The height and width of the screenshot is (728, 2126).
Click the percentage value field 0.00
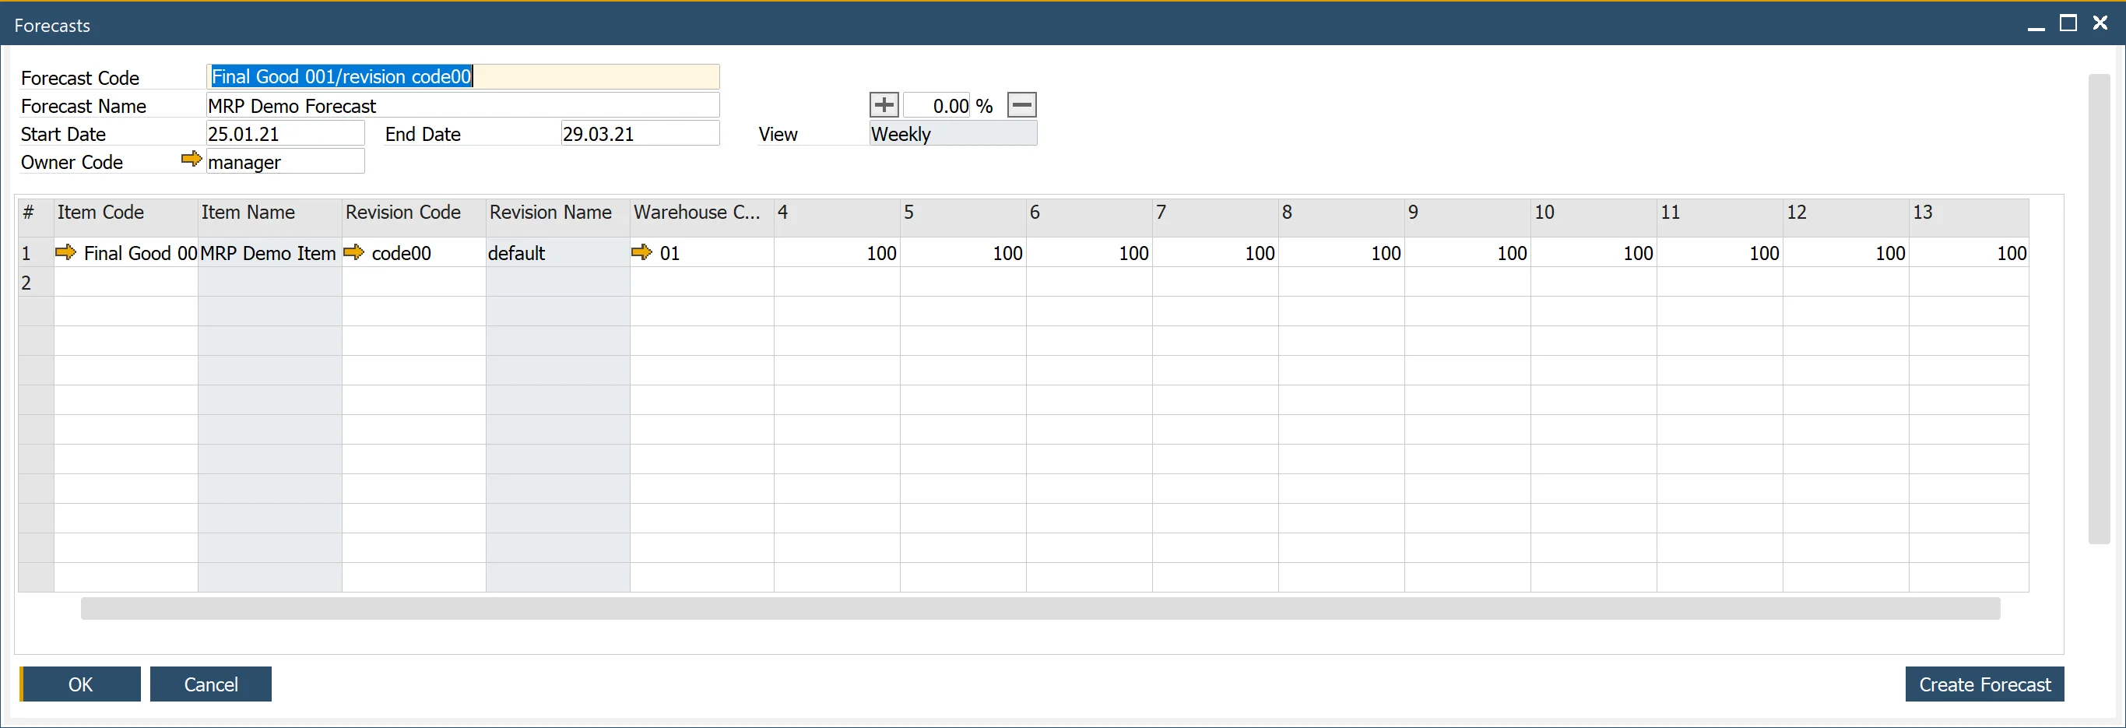tap(937, 106)
